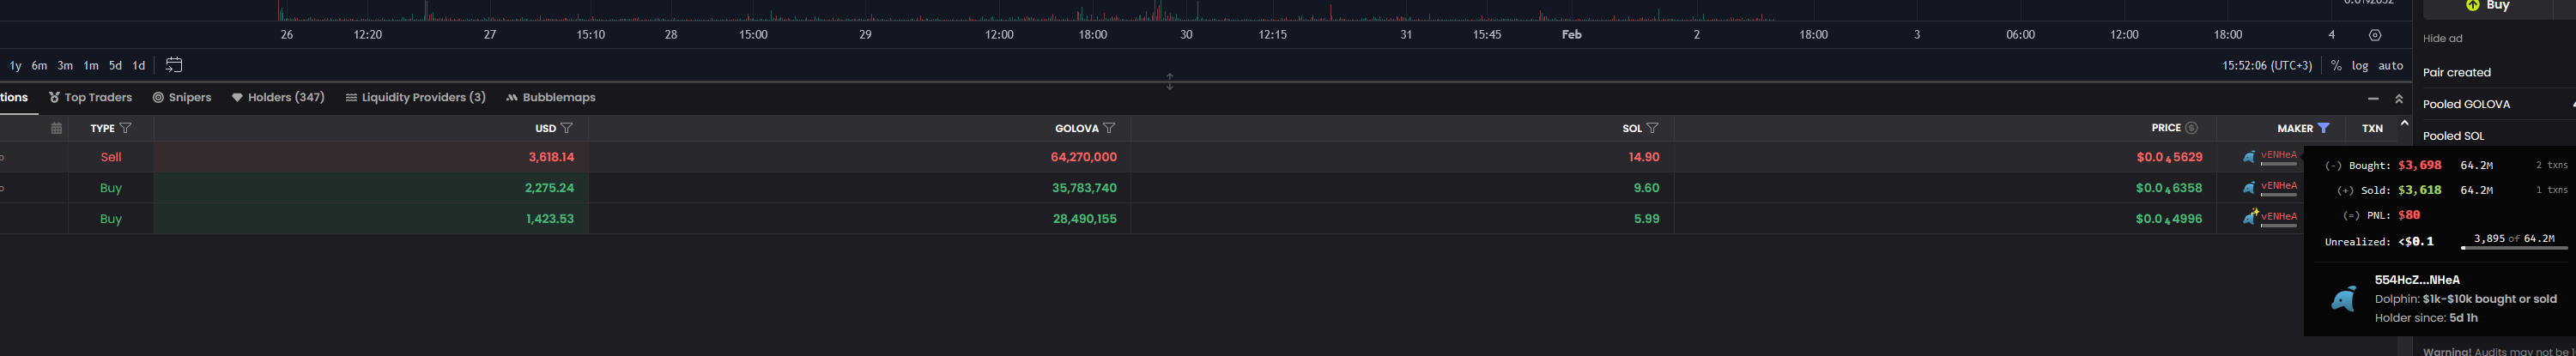Open the GOLOVA amount filter
Viewport: 2576px width, 356px height.
(x=1109, y=128)
